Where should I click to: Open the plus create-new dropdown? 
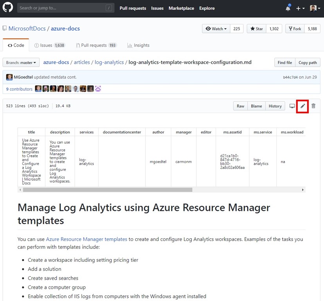(300, 8)
